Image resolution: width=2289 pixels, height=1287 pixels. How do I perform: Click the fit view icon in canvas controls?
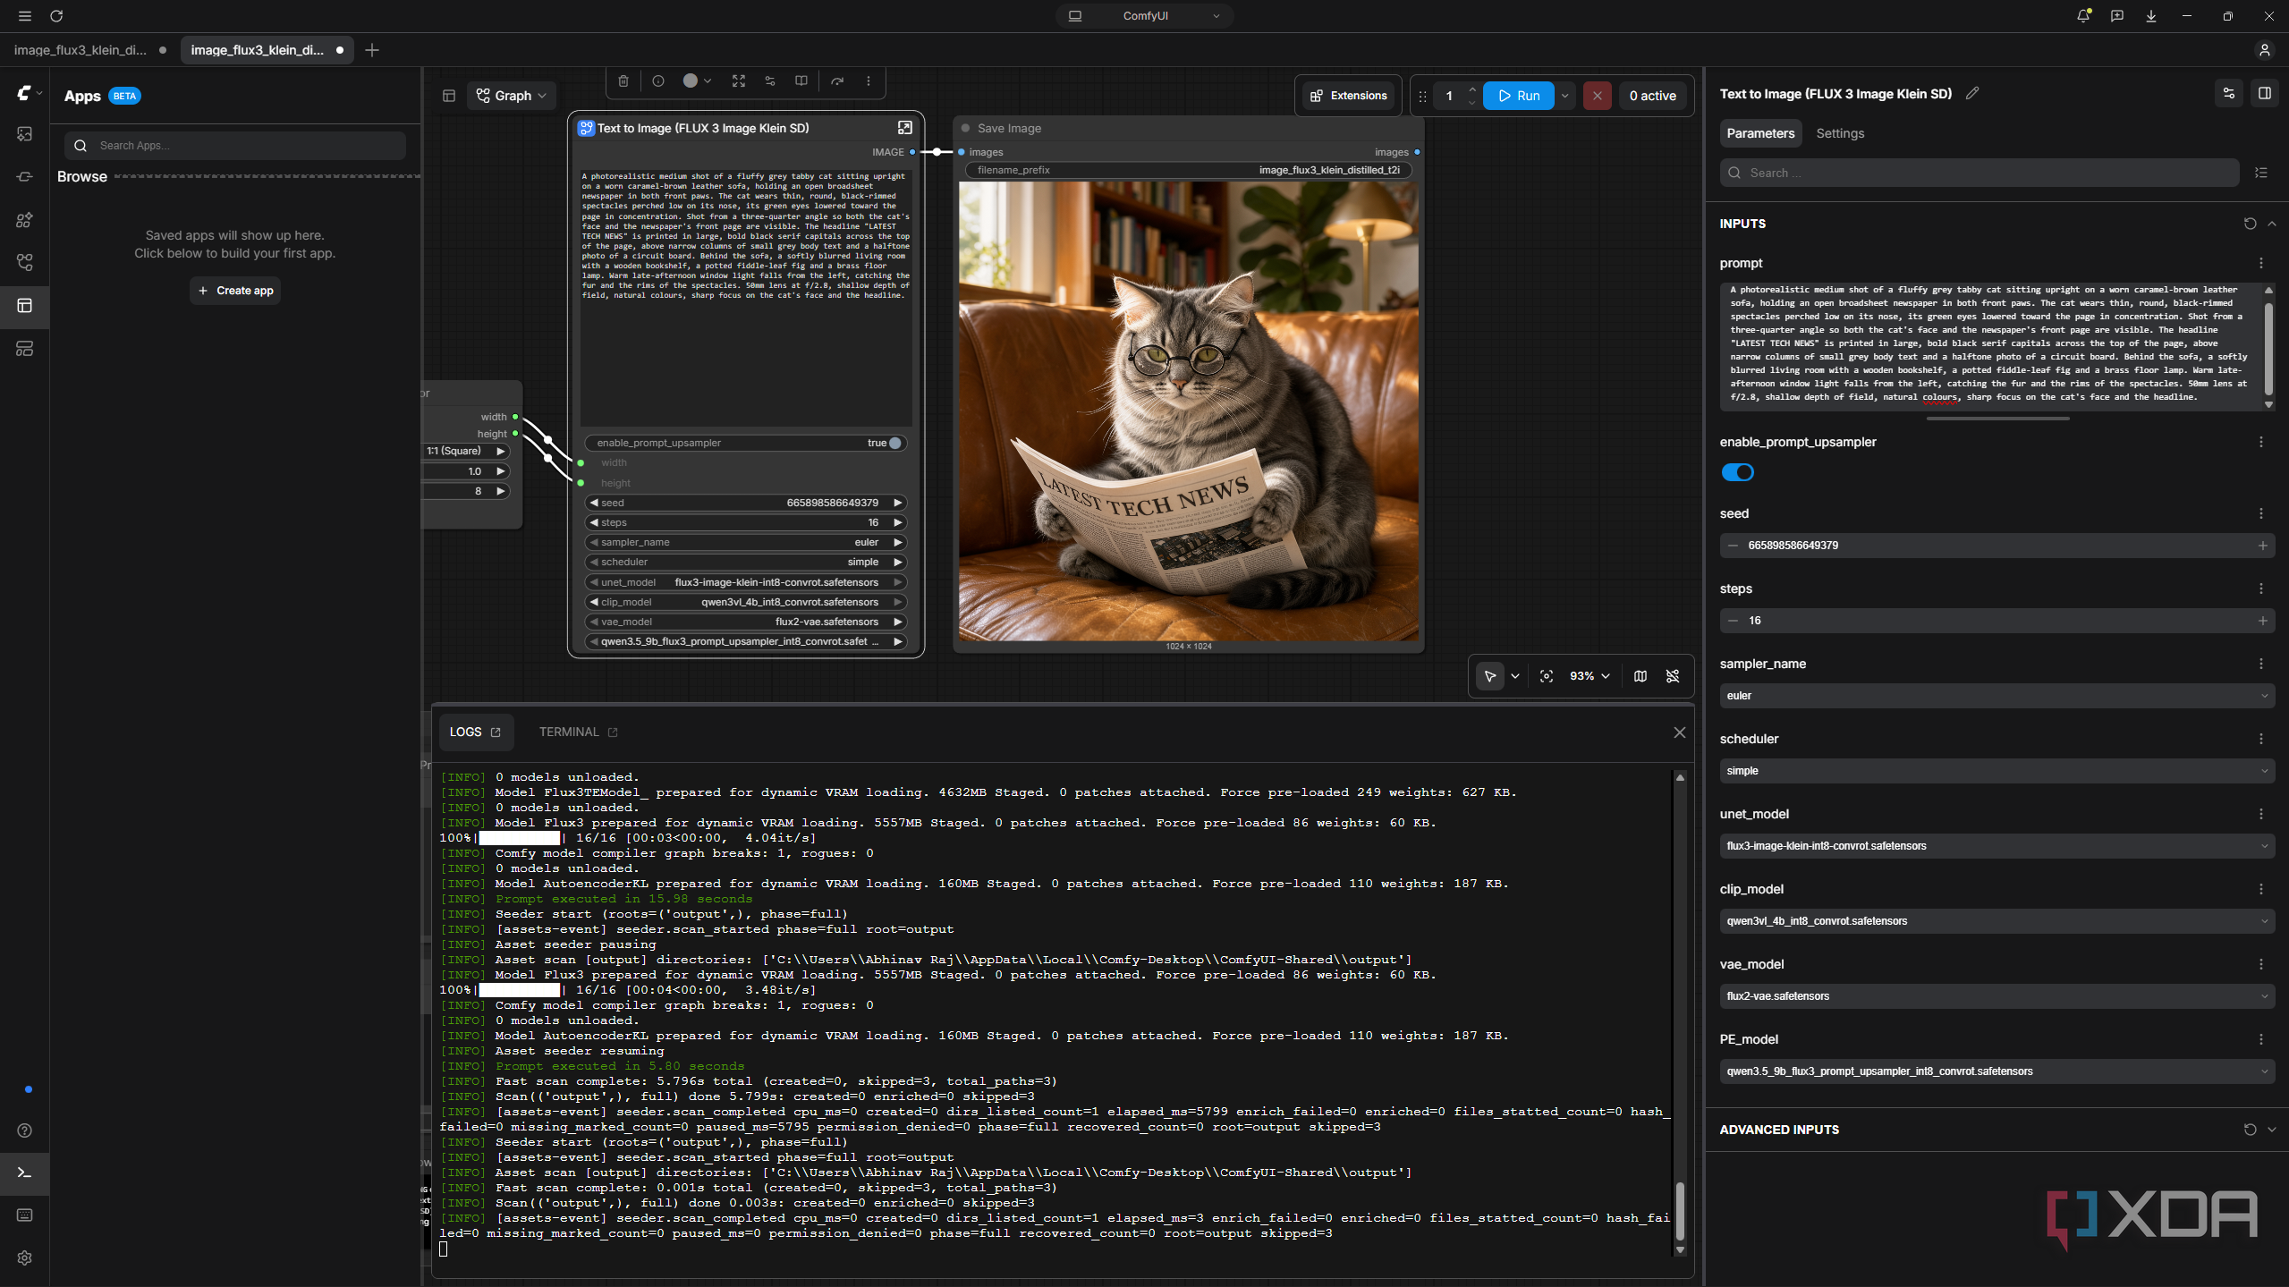coord(1547,676)
